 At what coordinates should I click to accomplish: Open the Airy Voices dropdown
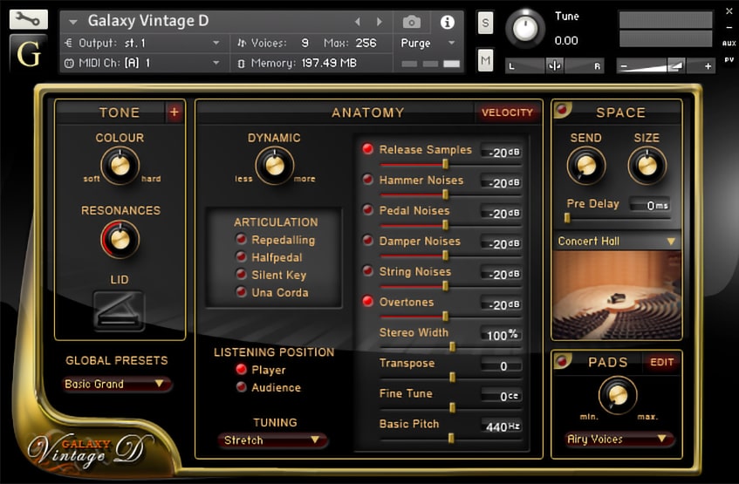[x=619, y=440]
